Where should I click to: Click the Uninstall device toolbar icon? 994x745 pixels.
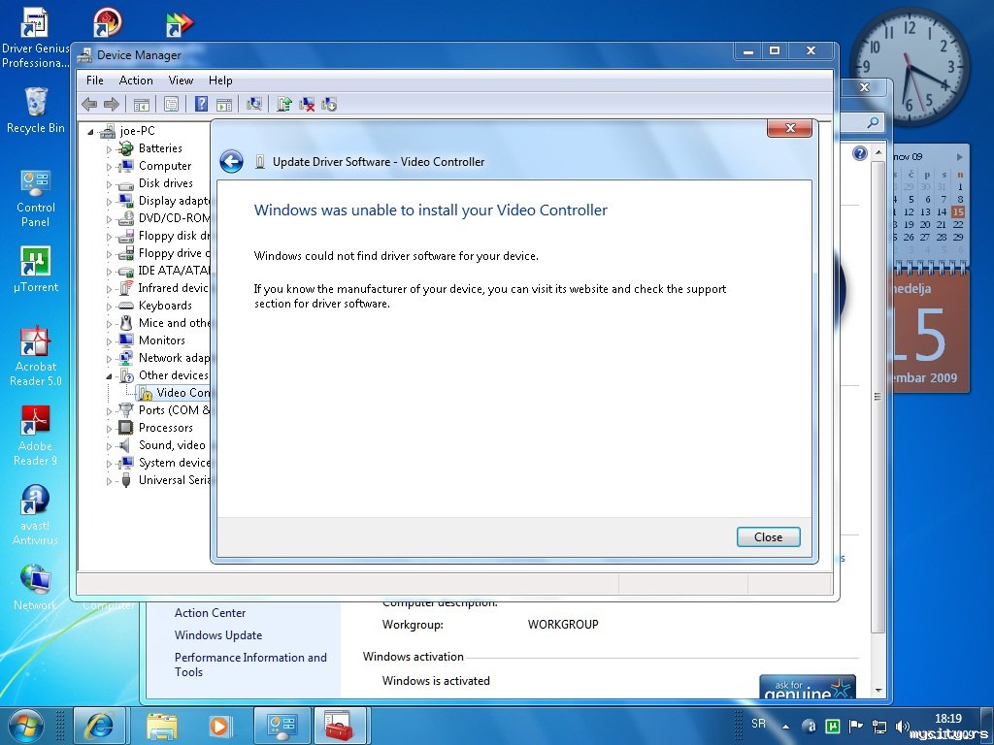(307, 104)
